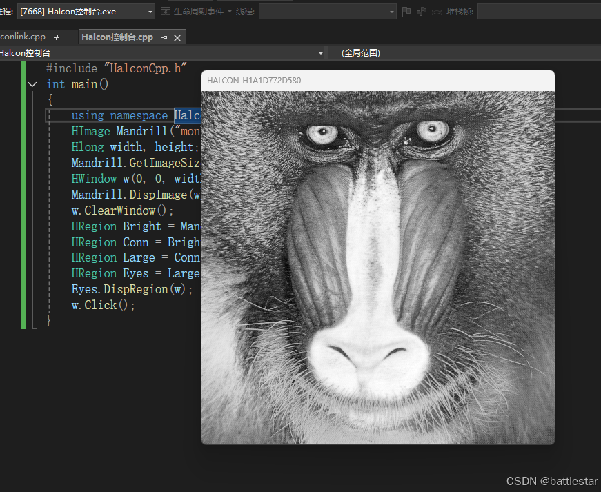Click the 'Mandrill.DispImage(w' line
This screenshot has height=492, width=601.
click(136, 195)
